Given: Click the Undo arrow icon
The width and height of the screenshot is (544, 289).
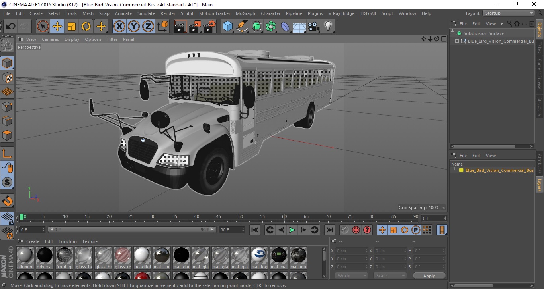Looking at the screenshot, I should click(x=10, y=27).
